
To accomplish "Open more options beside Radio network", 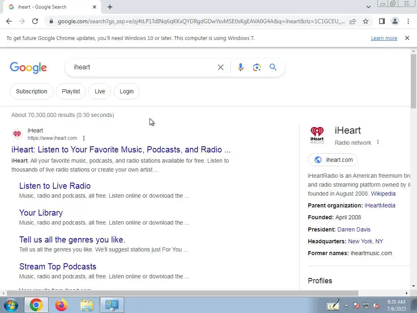I will 377,142.
